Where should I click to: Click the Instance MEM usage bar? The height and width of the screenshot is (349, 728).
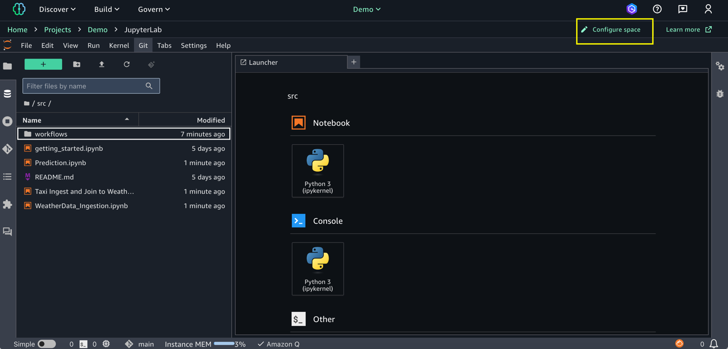(224, 344)
